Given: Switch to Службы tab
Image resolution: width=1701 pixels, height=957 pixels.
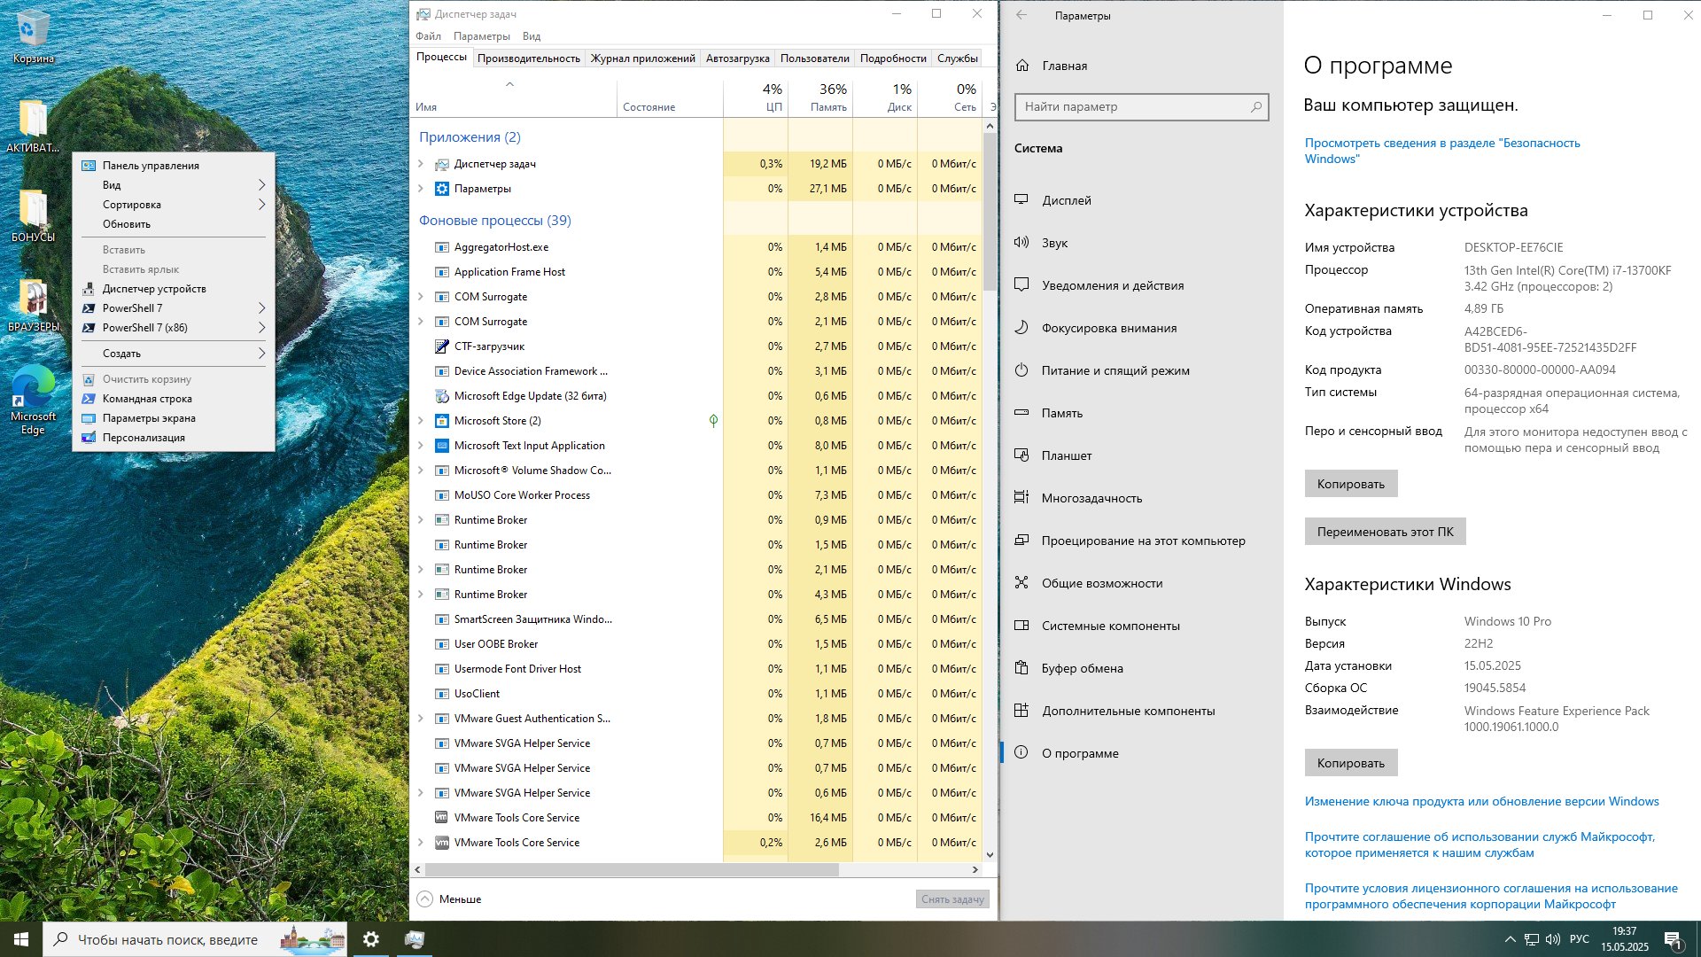Looking at the screenshot, I should tap(957, 58).
